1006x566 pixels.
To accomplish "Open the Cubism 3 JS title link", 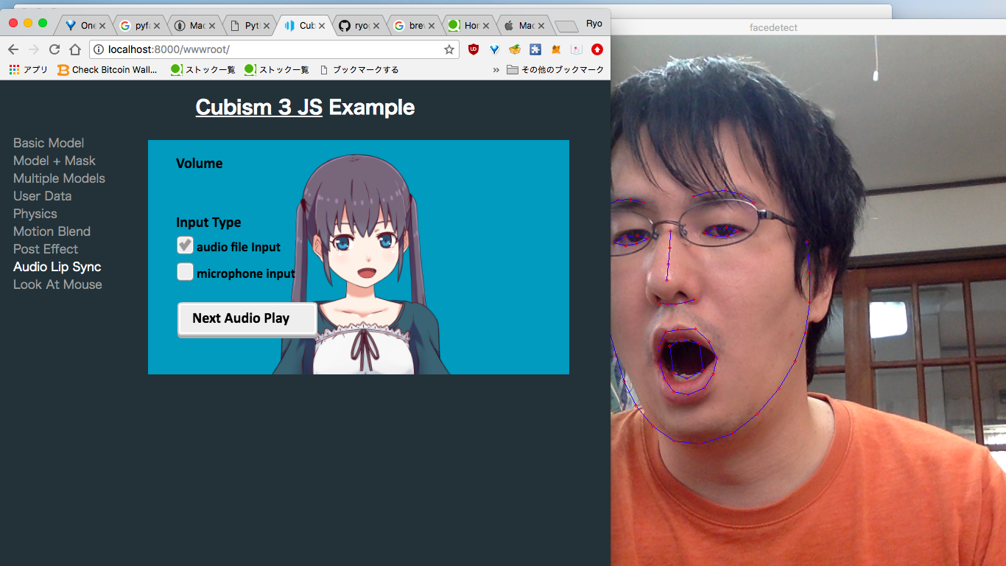I will click(x=258, y=108).
